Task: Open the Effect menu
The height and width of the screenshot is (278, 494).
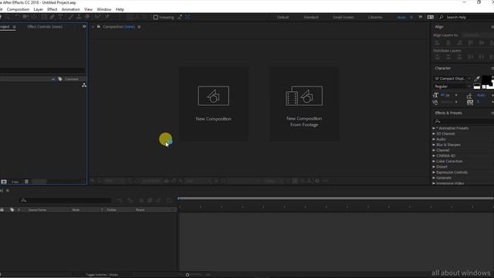Action: 52,9
